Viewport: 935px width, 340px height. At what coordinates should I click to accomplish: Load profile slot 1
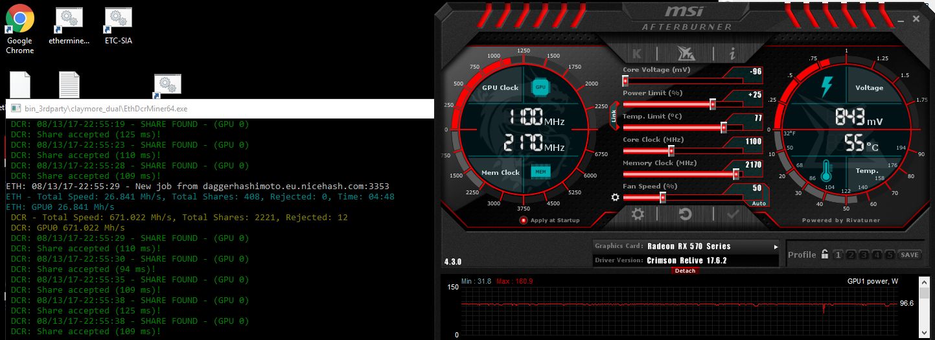[x=838, y=255]
